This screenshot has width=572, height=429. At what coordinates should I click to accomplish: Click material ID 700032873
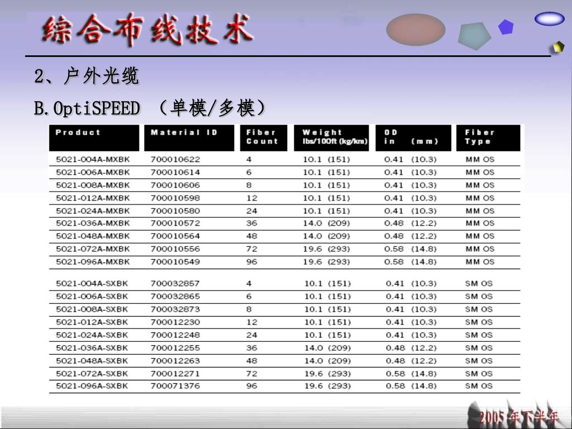(175, 309)
